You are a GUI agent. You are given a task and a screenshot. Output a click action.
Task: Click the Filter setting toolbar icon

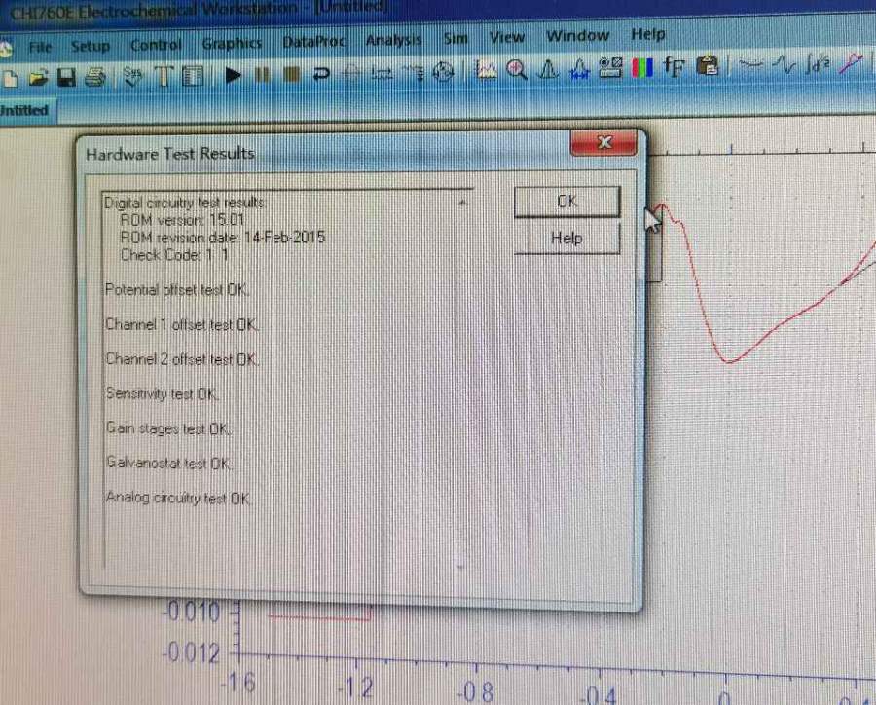414,73
